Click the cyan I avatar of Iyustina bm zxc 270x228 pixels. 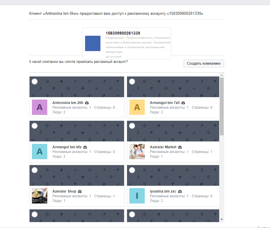137,196
